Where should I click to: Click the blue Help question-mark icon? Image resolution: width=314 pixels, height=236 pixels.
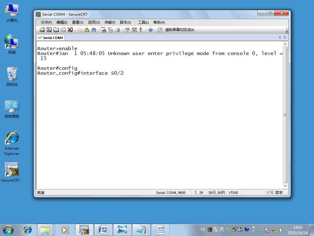tap(151, 30)
